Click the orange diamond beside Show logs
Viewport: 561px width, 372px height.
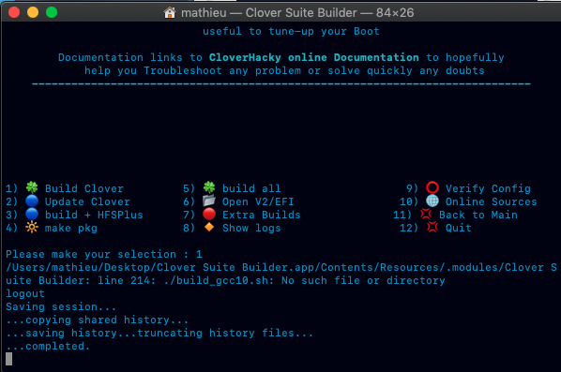[209, 227]
